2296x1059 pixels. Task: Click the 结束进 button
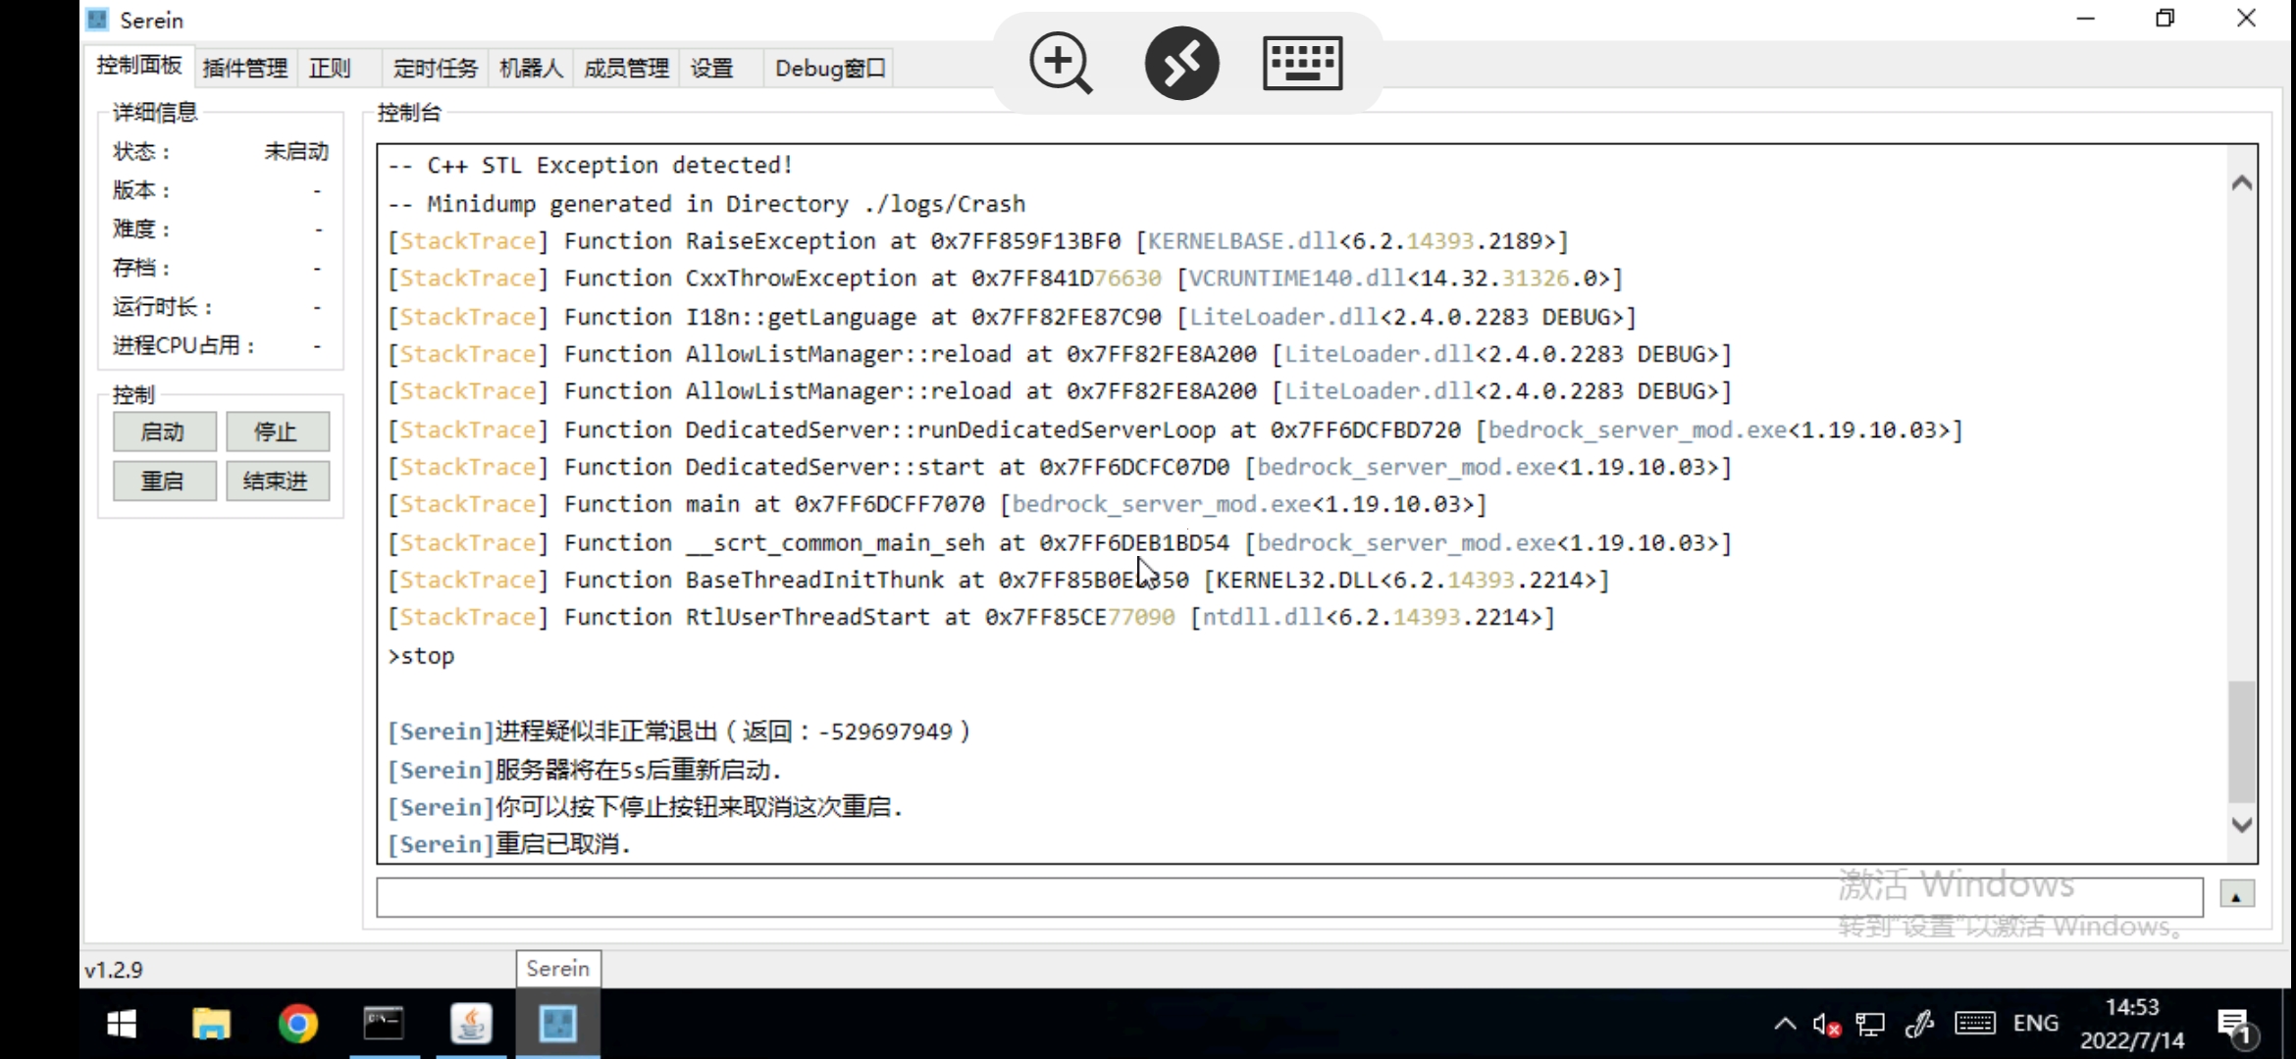pos(278,480)
